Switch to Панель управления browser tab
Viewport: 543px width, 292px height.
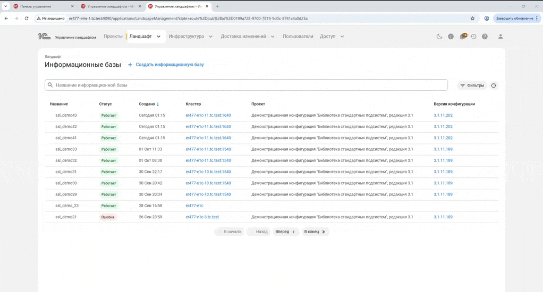[x=43, y=6]
